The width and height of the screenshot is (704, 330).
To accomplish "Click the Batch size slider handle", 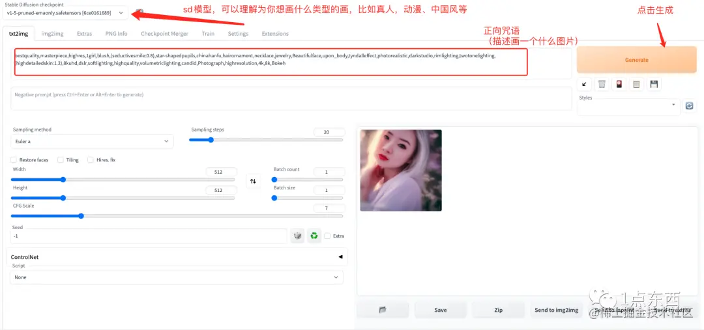I will [x=274, y=198].
